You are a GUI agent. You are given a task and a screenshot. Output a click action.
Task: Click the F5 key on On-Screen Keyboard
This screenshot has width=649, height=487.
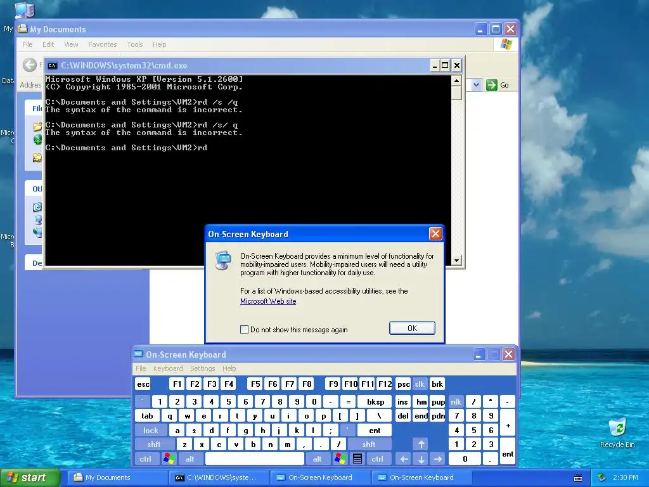[255, 384]
